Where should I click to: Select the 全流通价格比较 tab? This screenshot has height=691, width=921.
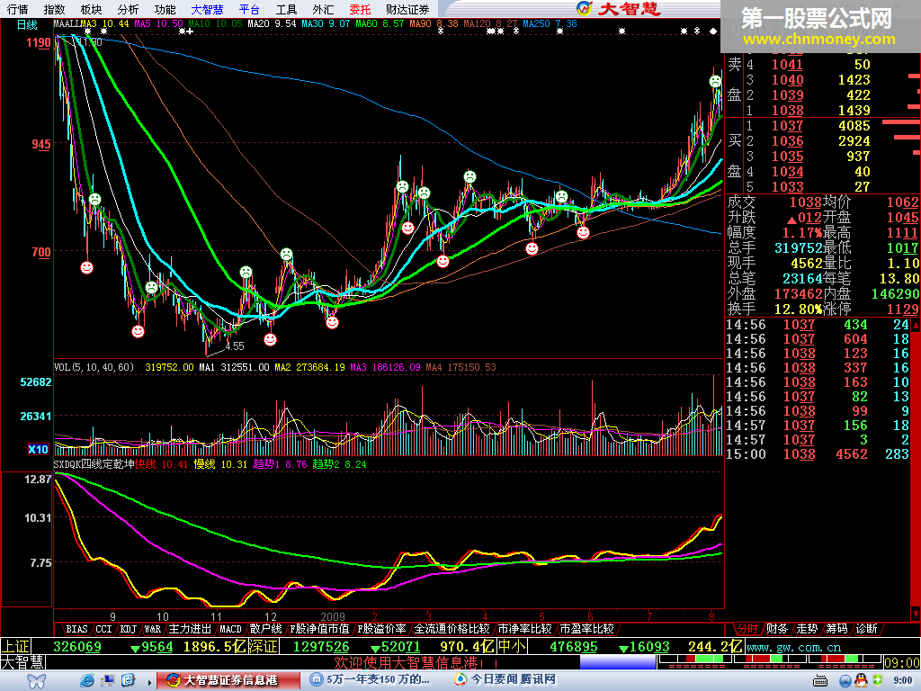click(x=452, y=629)
